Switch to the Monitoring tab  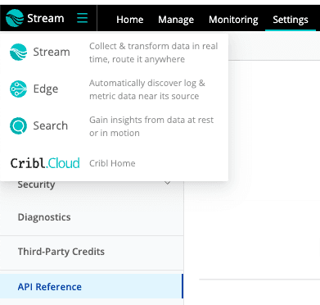pos(233,20)
